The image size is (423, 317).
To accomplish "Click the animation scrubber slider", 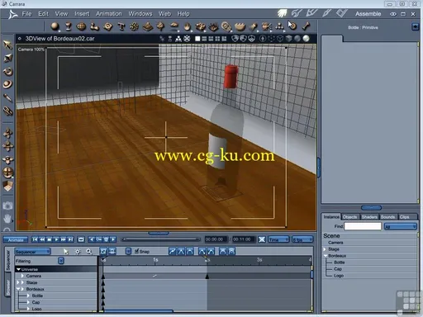I will point(161,239).
